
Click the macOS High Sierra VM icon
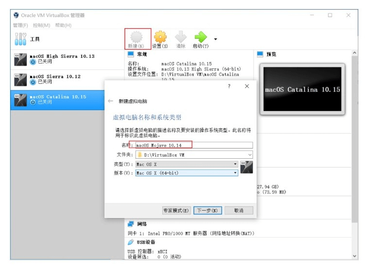[x=20, y=60]
